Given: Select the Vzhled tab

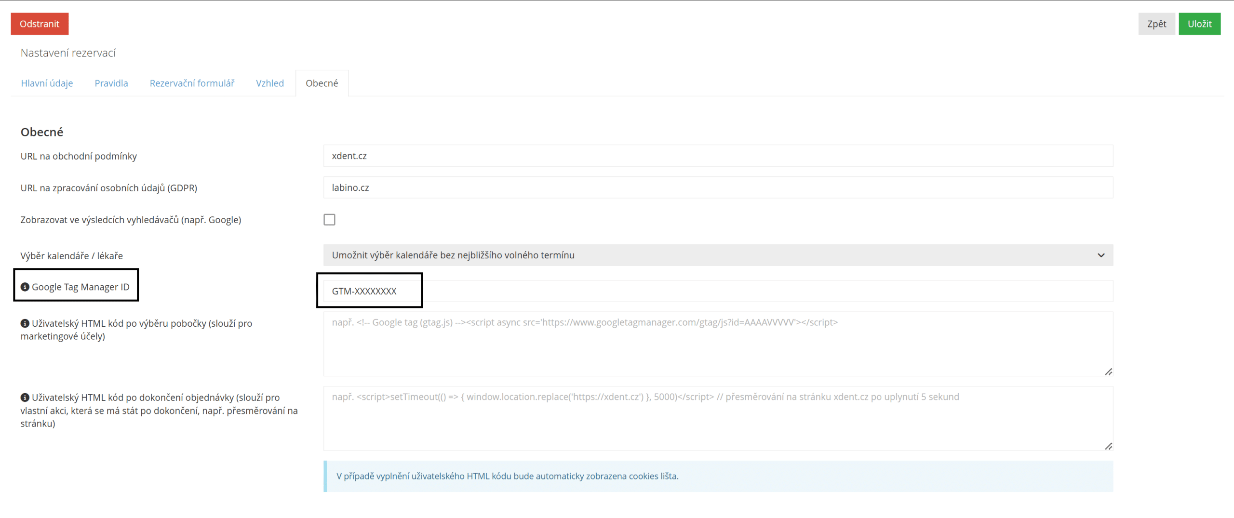Looking at the screenshot, I should 270,83.
